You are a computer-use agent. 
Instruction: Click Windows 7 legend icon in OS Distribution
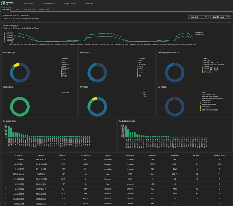coord(202,60)
